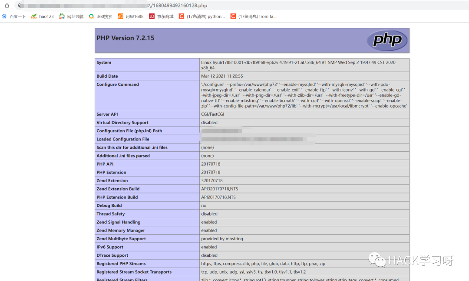
Task: Click the Virtual Directory Support label
Action: coord(122,122)
